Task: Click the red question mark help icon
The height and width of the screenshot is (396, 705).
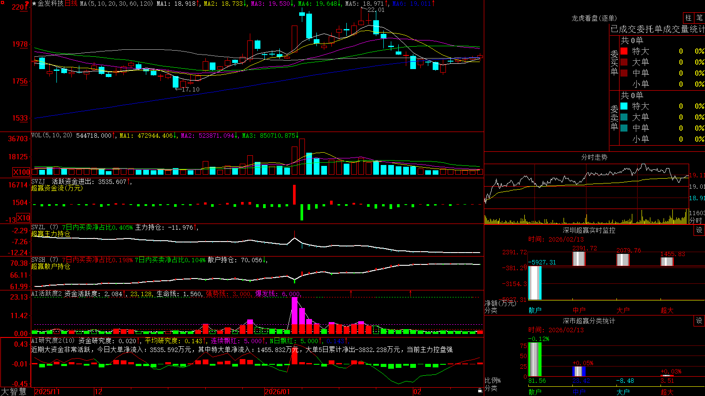Action: tap(27, 4)
